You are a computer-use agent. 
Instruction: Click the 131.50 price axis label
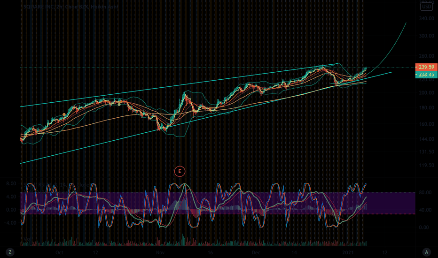click(x=426, y=152)
